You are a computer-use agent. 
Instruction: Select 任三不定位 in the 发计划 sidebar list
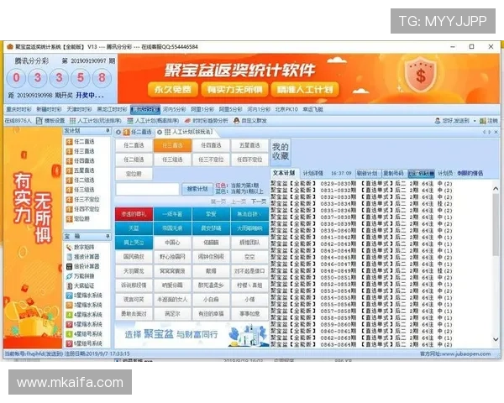click(x=83, y=199)
